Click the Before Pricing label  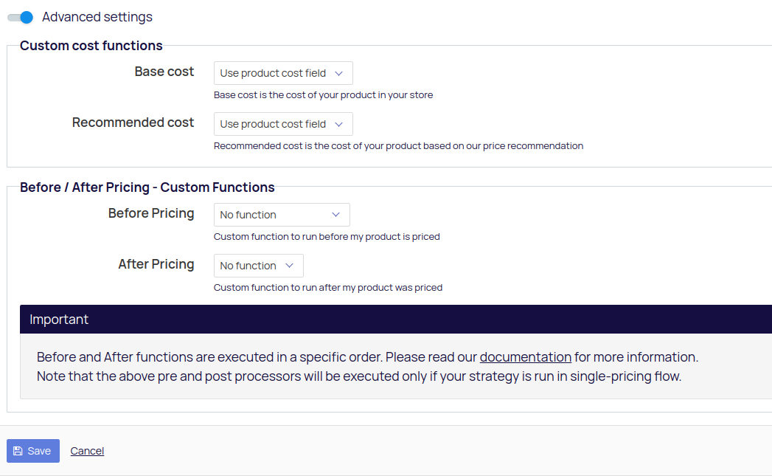tap(151, 213)
